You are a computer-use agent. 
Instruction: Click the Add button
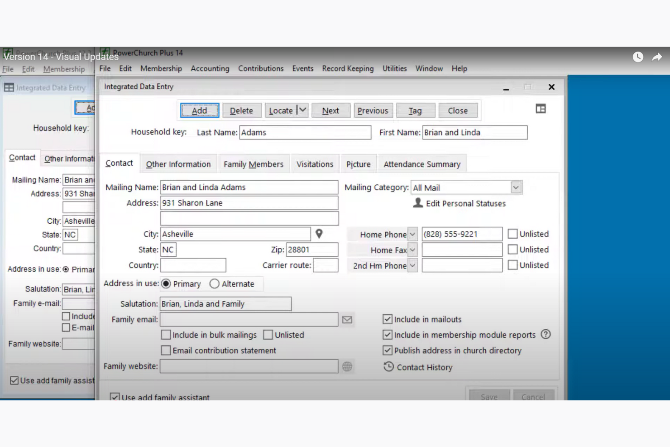pyautogui.click(x=200, y=111)
